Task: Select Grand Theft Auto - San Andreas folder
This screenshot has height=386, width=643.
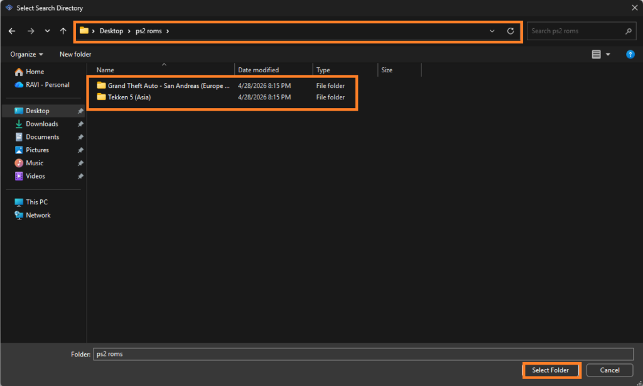Action: [x=168, y=85]
